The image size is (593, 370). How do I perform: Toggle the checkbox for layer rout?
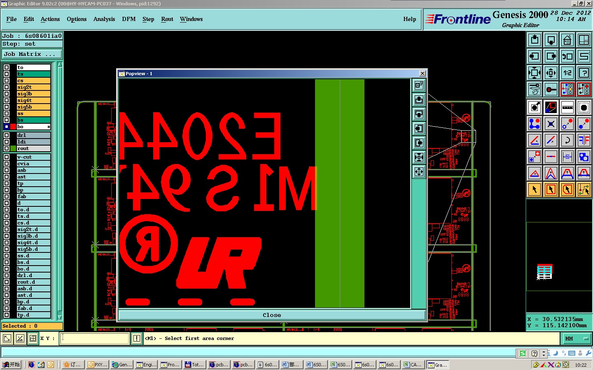coord(7,148)
